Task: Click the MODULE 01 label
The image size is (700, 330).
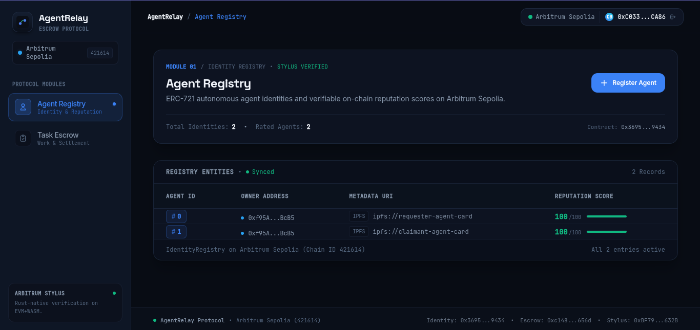Action: [181, 67]
